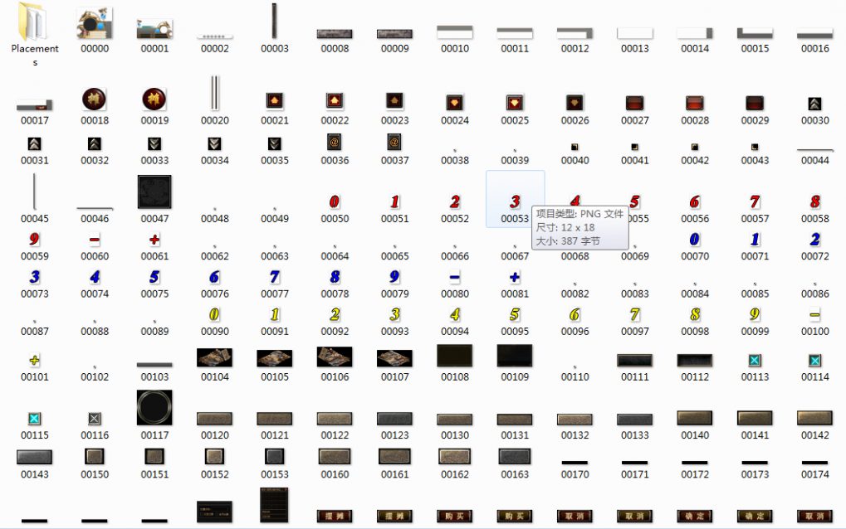Select the double down chevron file 00033

[x=154, y=143]
